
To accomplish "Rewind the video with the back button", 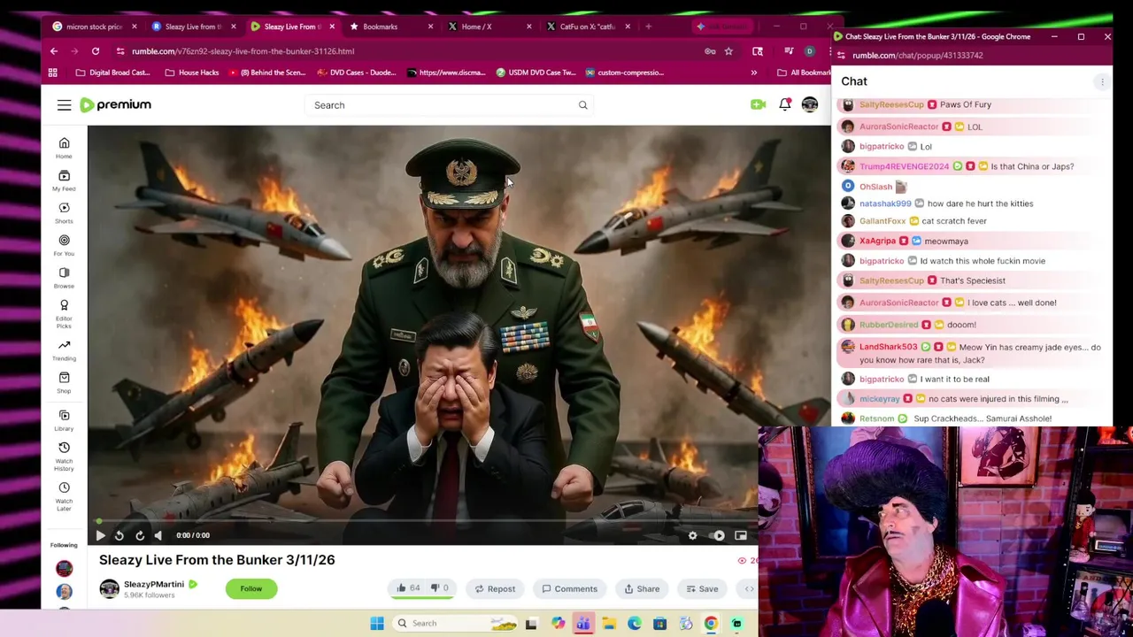I will click(119, 535).
